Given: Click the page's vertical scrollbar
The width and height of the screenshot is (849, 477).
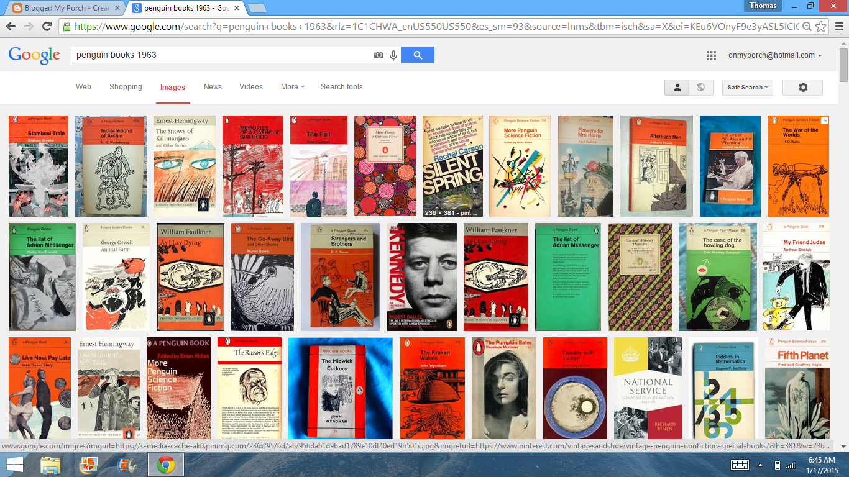Looking at the screenshot, I should [843, 68].
